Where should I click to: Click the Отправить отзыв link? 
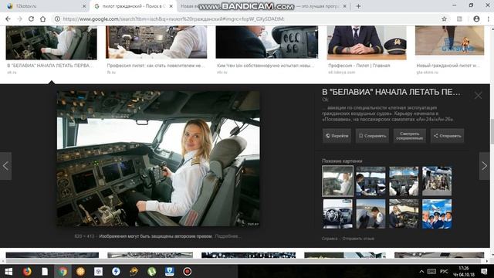358,239
